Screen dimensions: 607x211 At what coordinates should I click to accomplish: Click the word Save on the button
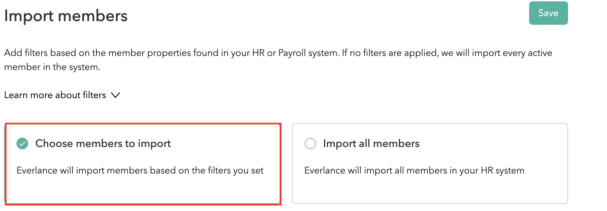click(548, 13)
